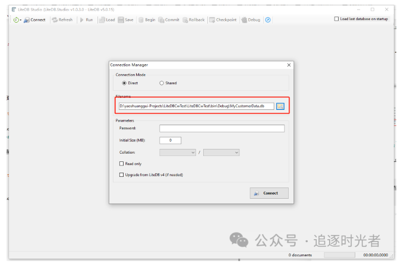Browse for database file with folder icon
The height and width of the screenshot is (267, 407).
280,106
